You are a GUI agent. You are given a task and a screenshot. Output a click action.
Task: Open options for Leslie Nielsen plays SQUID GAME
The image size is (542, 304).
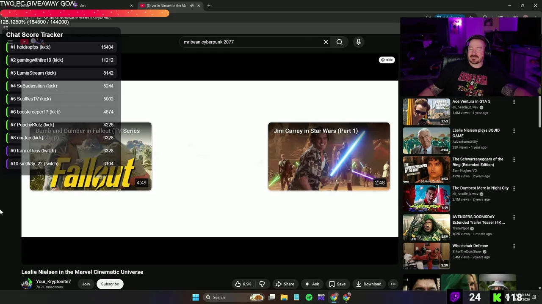point(514,131)
